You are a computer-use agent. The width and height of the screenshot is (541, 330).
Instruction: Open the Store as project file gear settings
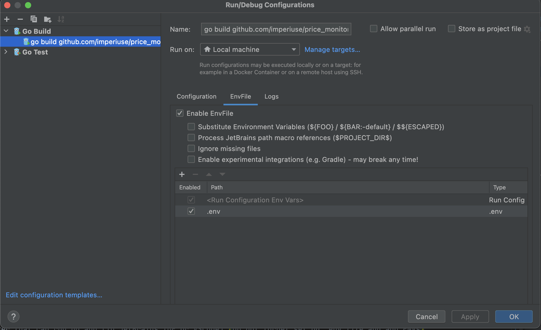coord(527,29)
